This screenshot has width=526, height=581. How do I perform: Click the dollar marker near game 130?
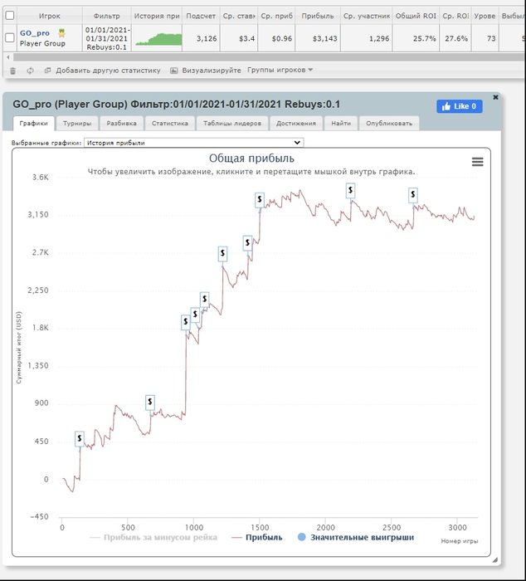coord(80,439)
